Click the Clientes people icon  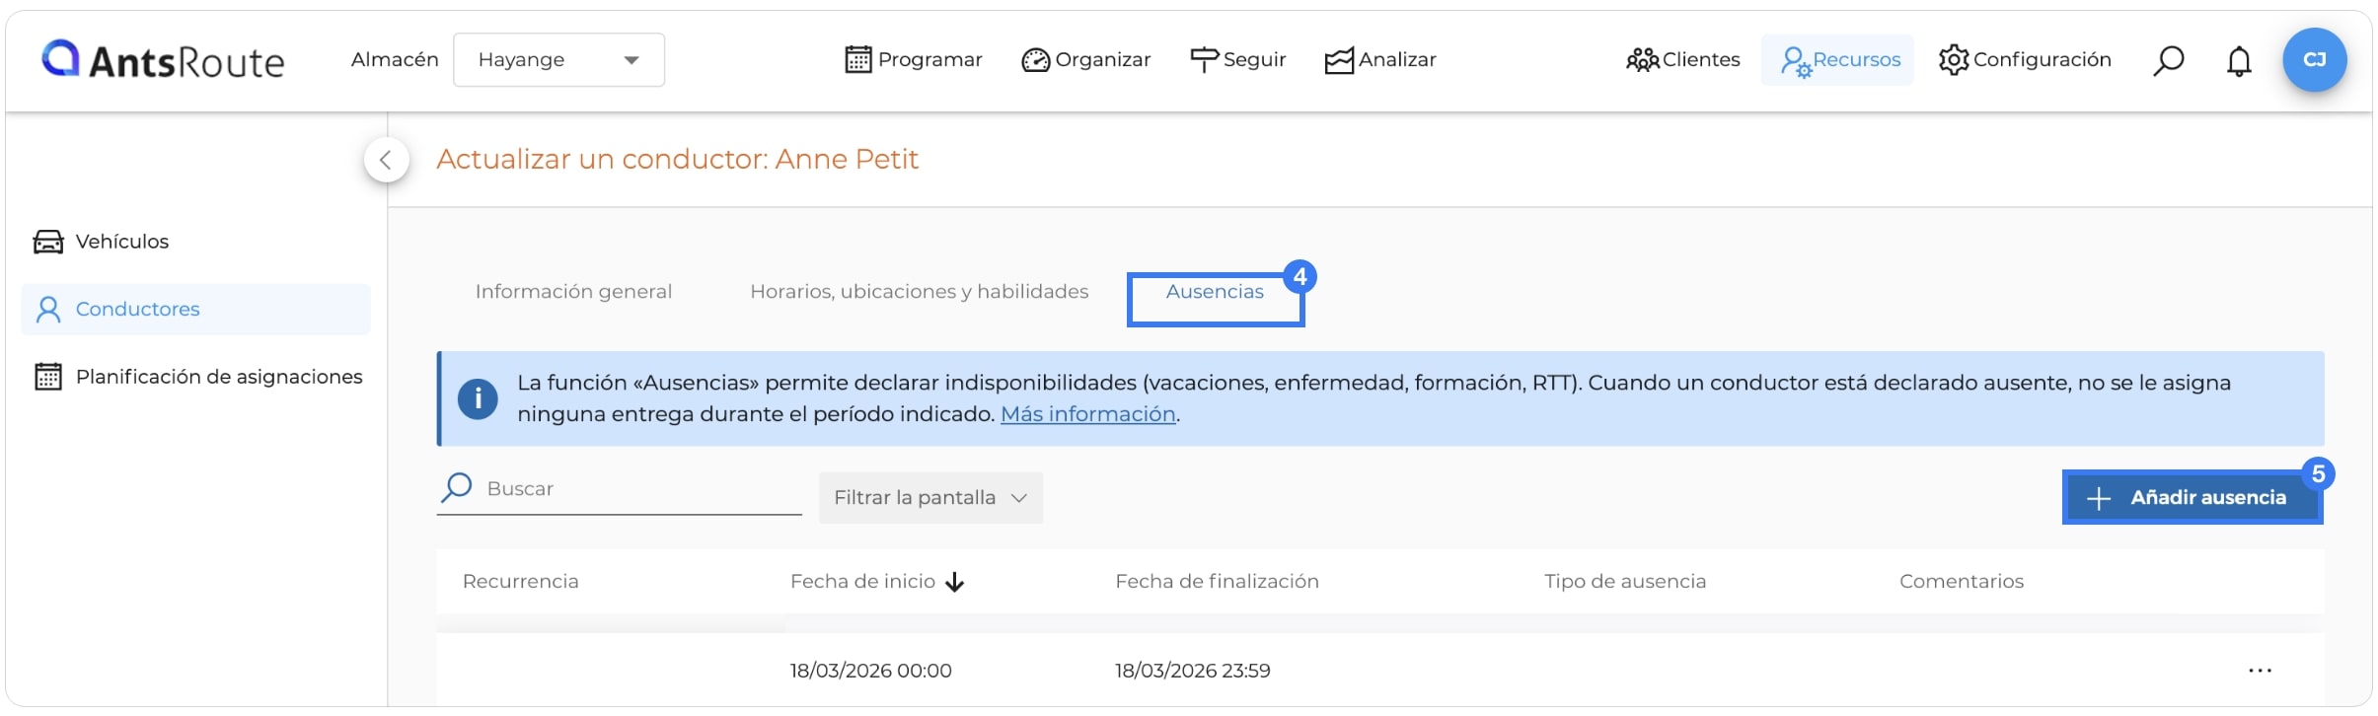click(x=1642, y=61)
